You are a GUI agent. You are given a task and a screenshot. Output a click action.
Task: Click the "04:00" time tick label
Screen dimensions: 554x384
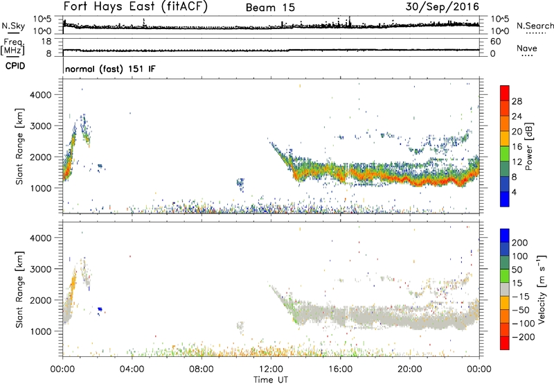[132, 369]
